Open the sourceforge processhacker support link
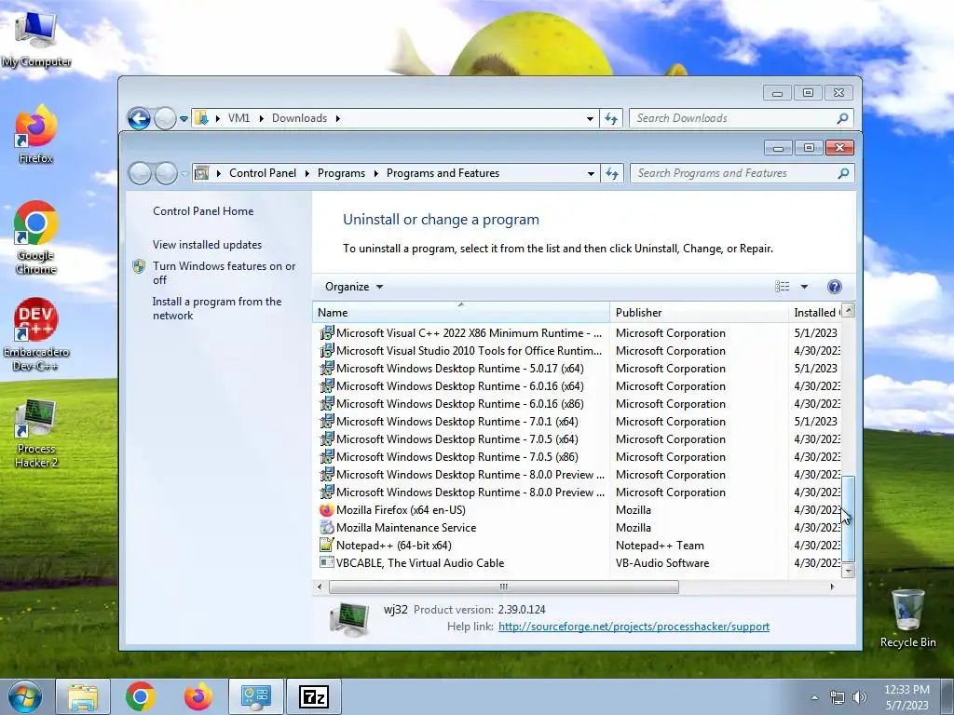 click(634, 627)
